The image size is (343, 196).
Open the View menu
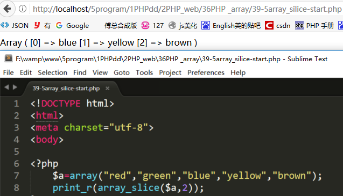(100, 72)
